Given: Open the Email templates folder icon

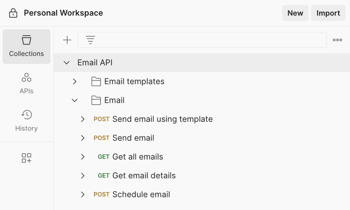Looking at the screenshot, I should pos(96,81).
